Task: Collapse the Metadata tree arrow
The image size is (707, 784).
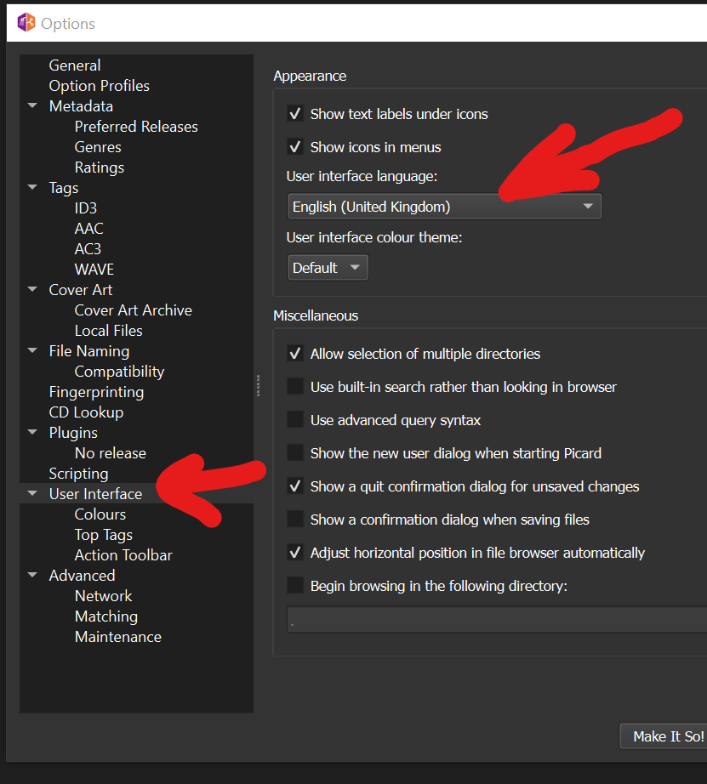Action: click(32, 106)
